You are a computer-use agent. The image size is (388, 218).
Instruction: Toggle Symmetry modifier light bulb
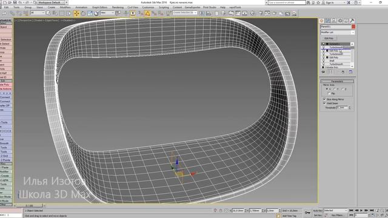(x=323, y=44)
